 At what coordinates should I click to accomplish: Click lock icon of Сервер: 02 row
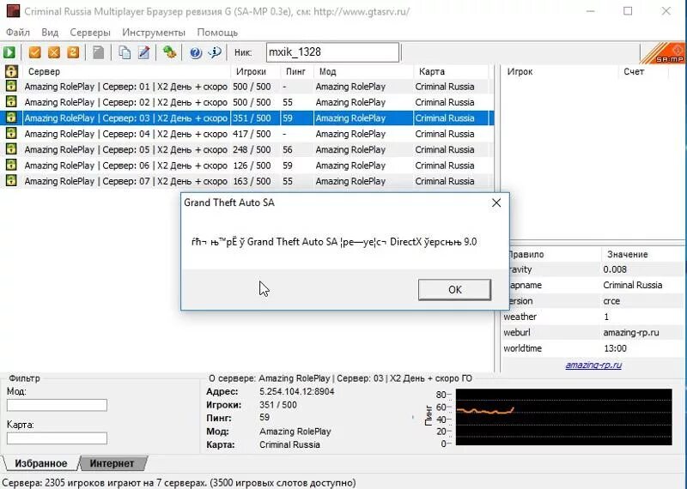[11, 101]
